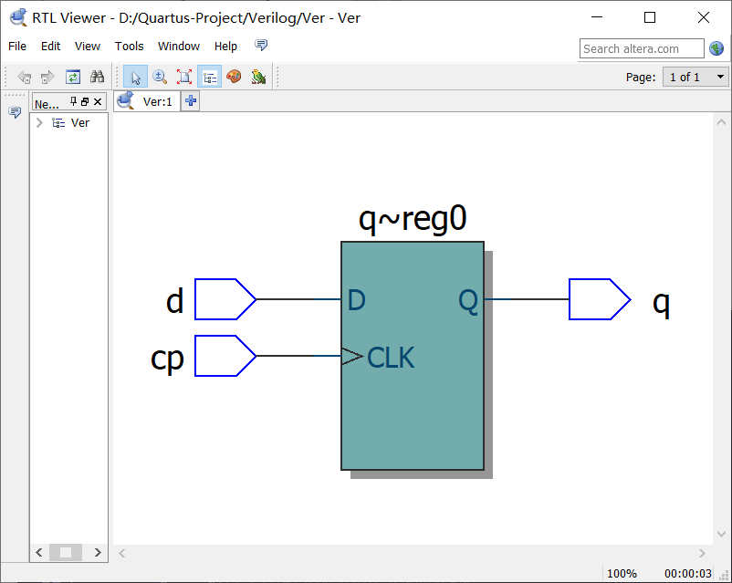Select the bird's eye view icon
The width and height of the screenshot is (732, 583).
point(258,77)
